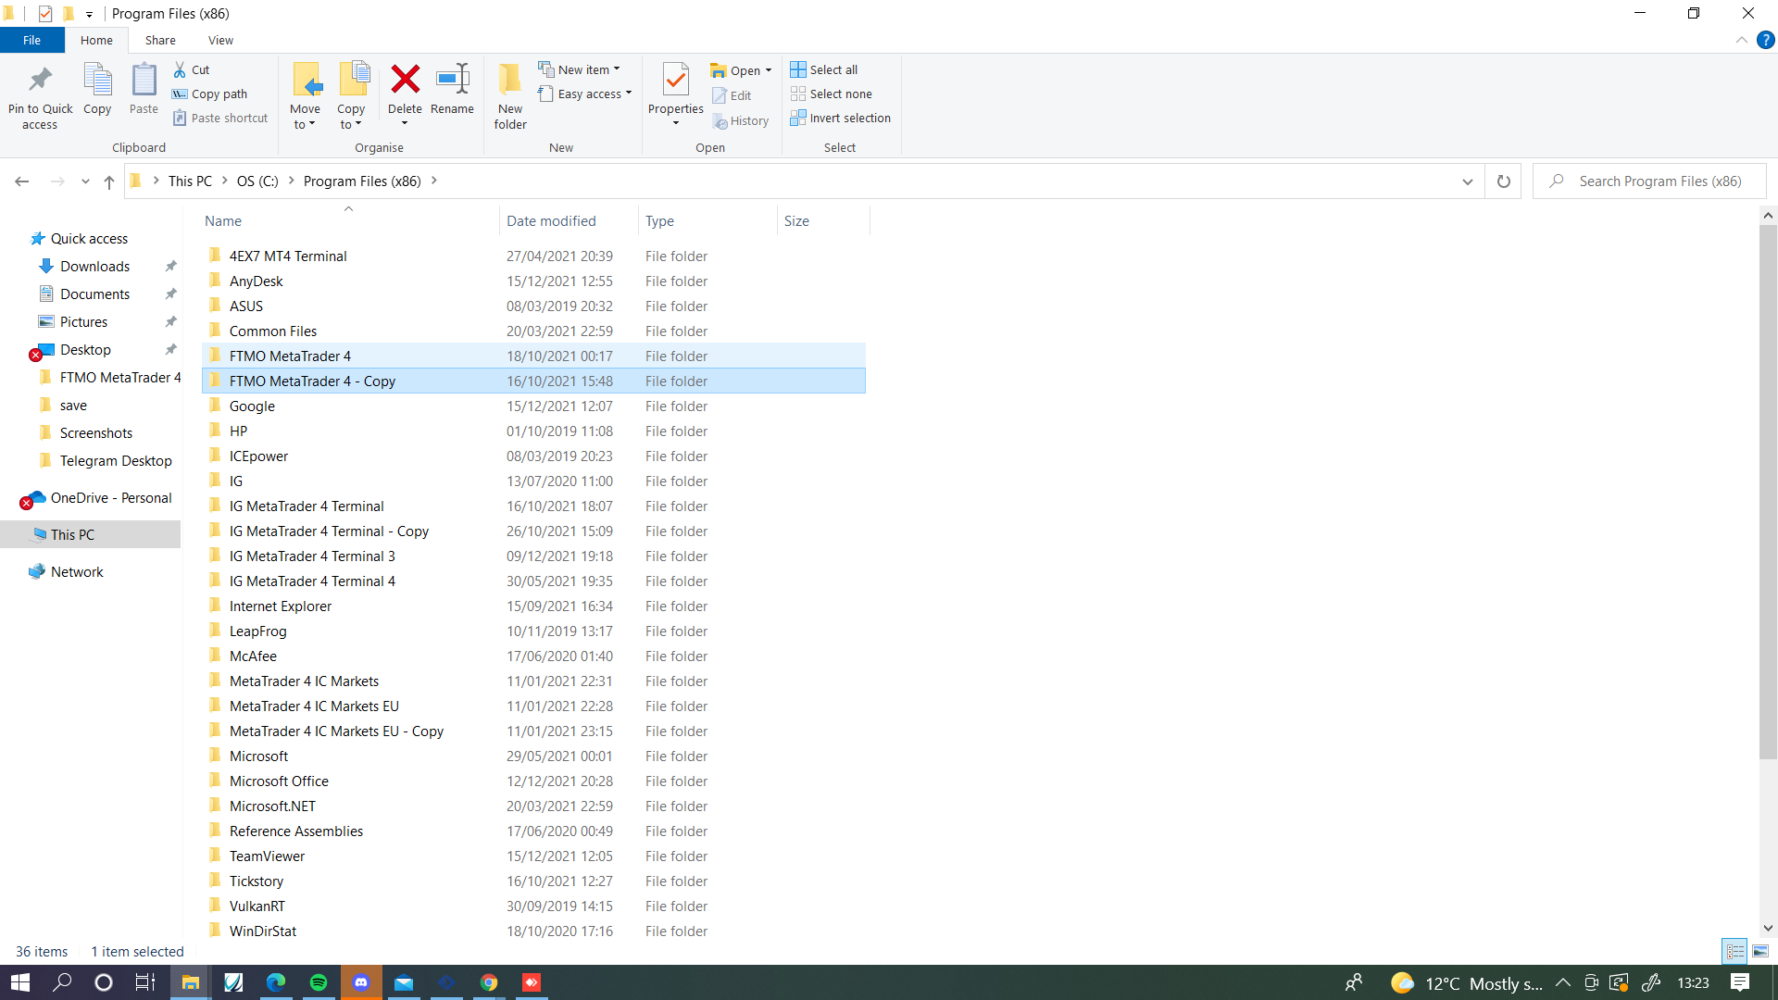Switch to Details view icon
The width and height of the screenshot is (1778, 1000).
tap(1734, 951)
